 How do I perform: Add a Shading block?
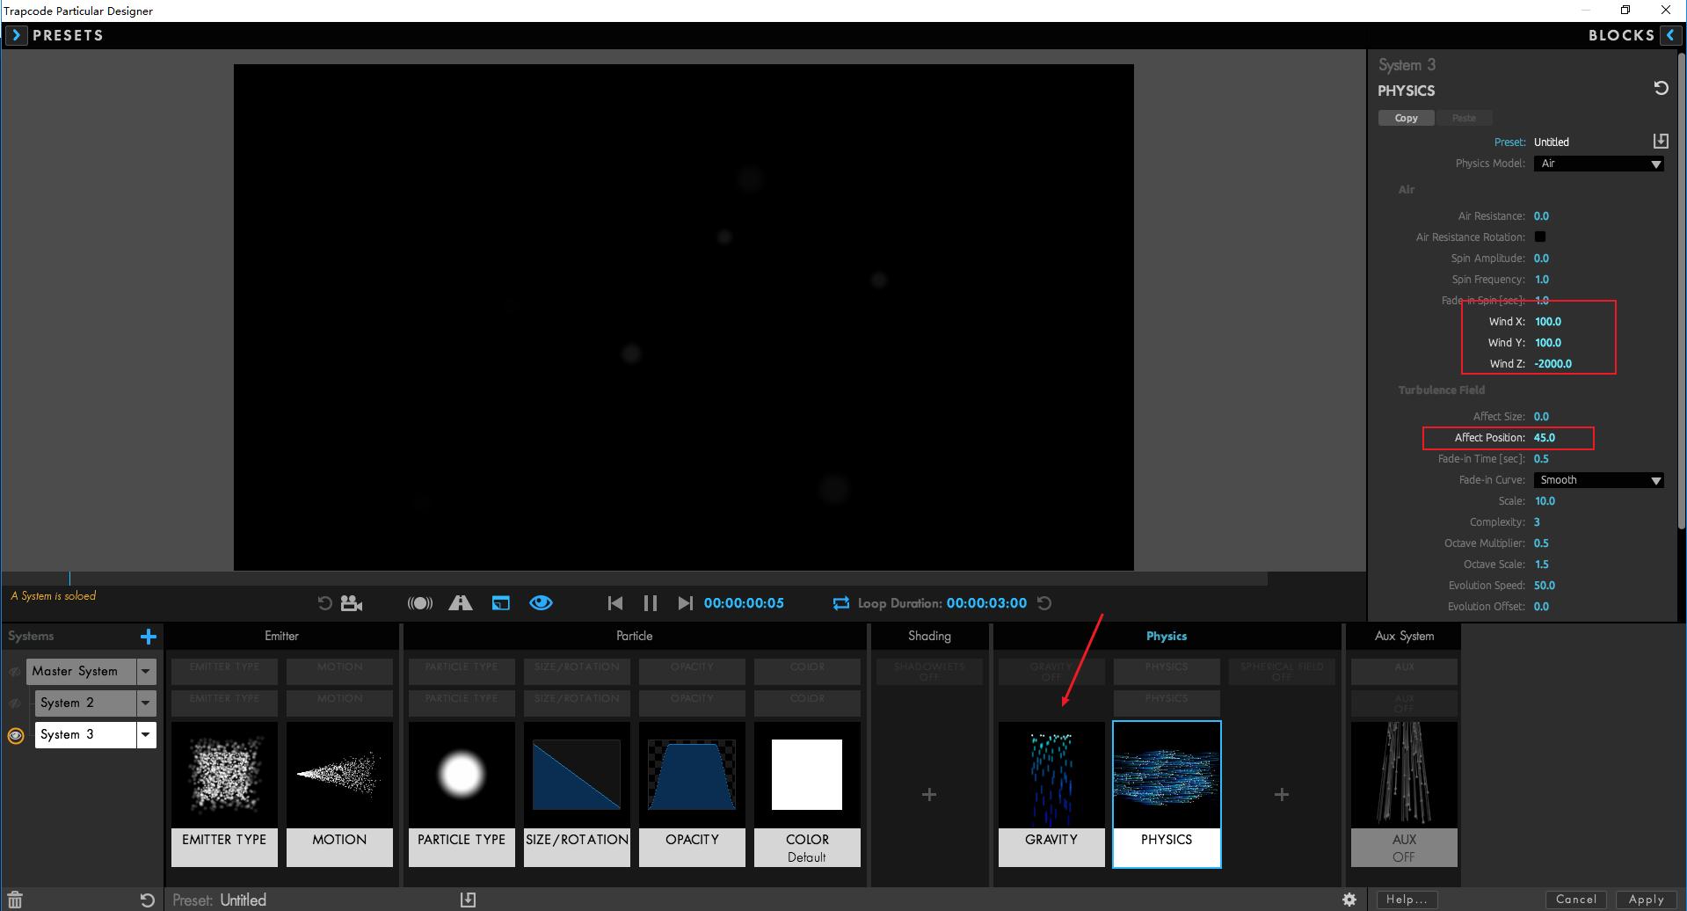(x=929, y=795)
